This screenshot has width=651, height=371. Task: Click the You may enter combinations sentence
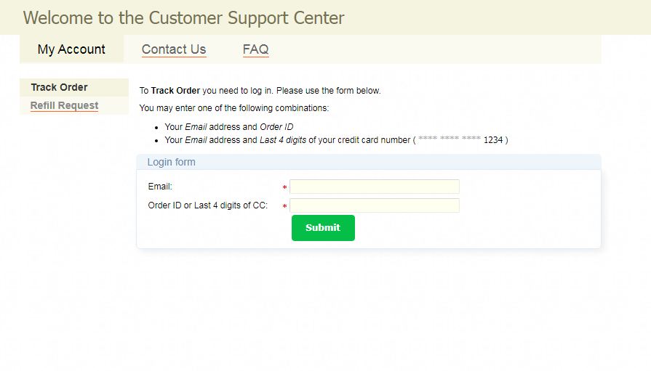[234, 108]
